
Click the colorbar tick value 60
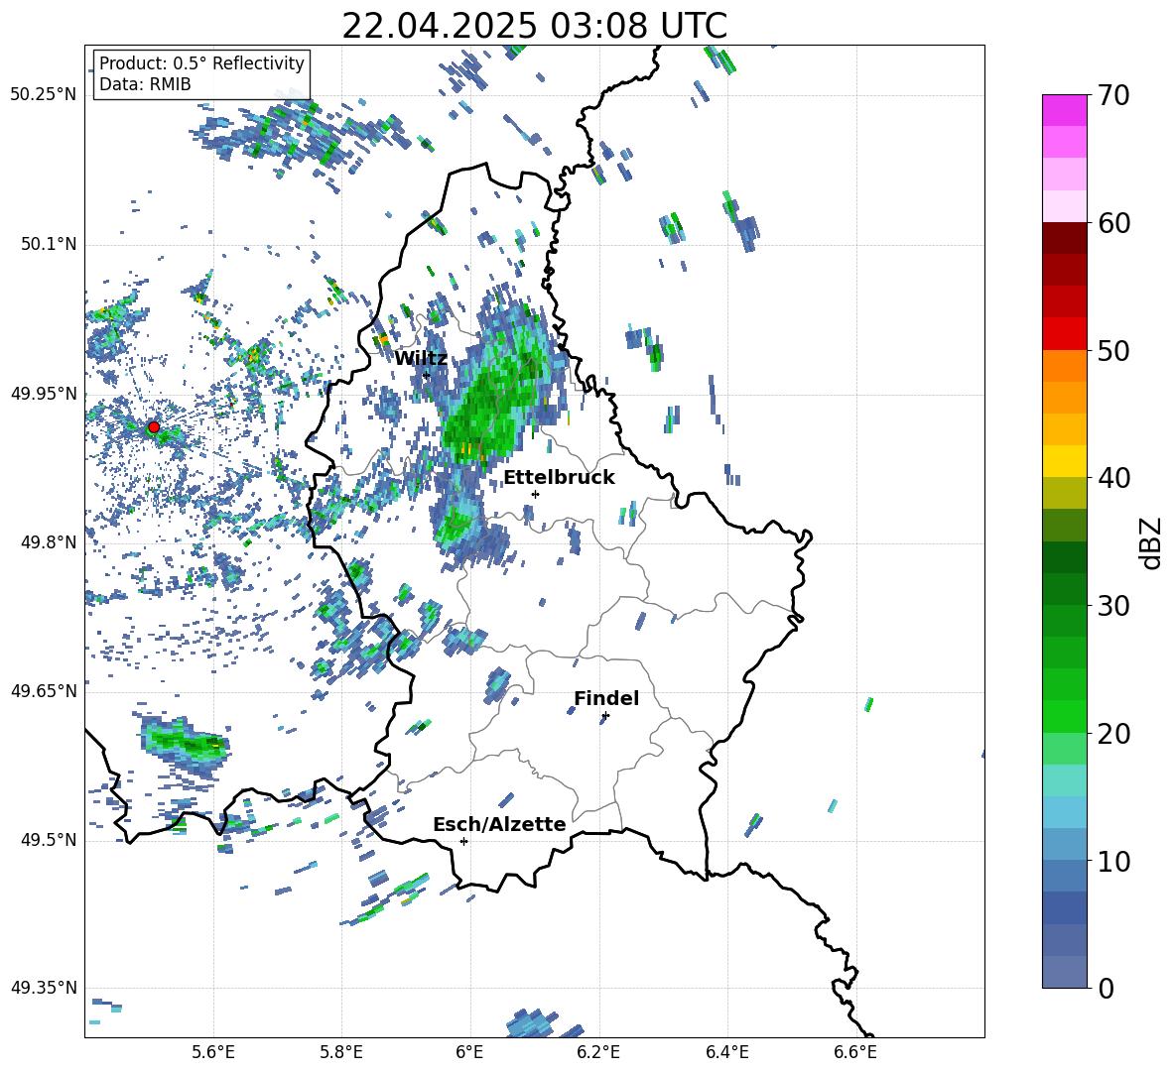point(1113,223)
